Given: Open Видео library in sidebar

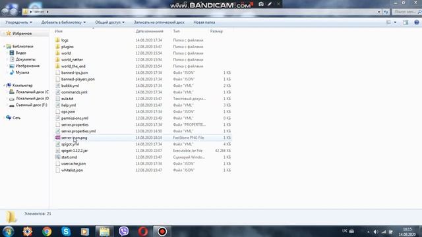Looking at the screenshot, I should [x=20, y=53].
